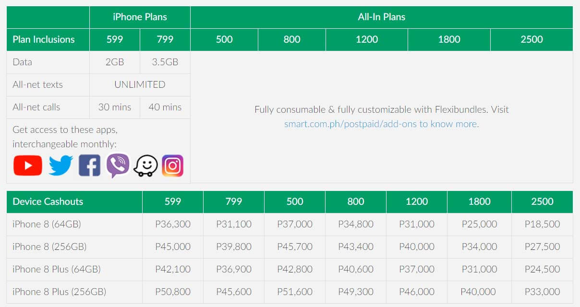Select the All-In Plans header
Screen dimensions: 580x307
[x=381, y=17]
